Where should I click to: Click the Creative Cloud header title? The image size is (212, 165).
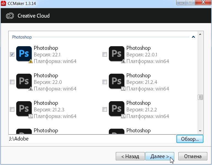[x=34, y=16]
